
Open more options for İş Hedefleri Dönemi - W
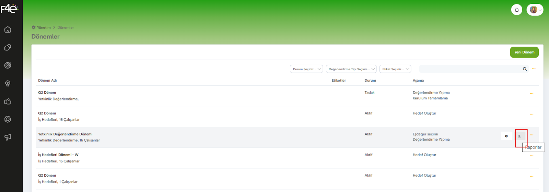(x=532, y=156)
